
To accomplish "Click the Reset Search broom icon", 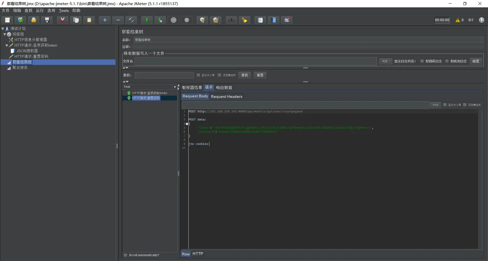I will [x=244, y=20].
